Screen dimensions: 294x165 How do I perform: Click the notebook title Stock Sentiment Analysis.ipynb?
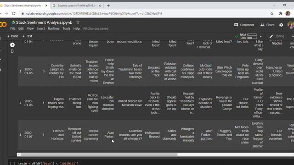pyautogui.click(x=44, y=22)
